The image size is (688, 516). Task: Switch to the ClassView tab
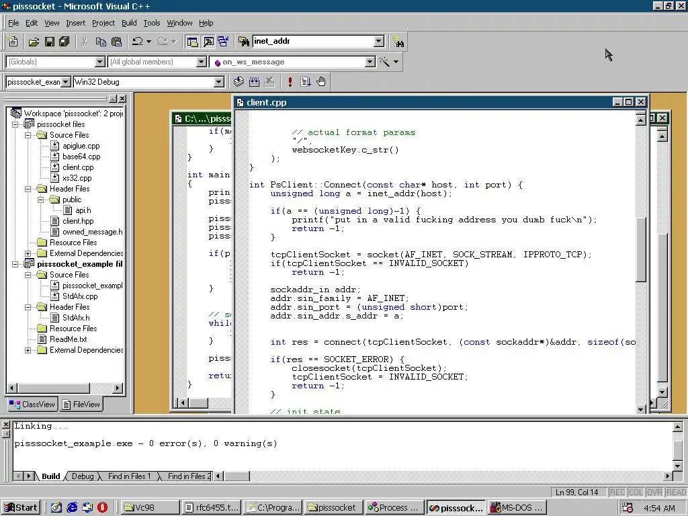tap(32, 404)
